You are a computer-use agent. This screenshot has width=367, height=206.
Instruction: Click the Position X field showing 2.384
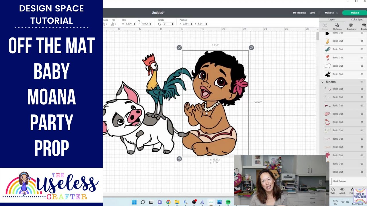coord(186,24)
